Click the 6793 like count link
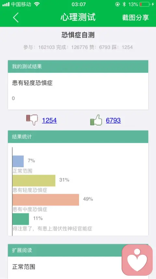156x279 pixels. point(113,121)
